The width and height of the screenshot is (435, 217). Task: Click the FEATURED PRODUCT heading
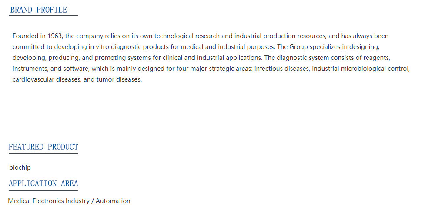43,147
